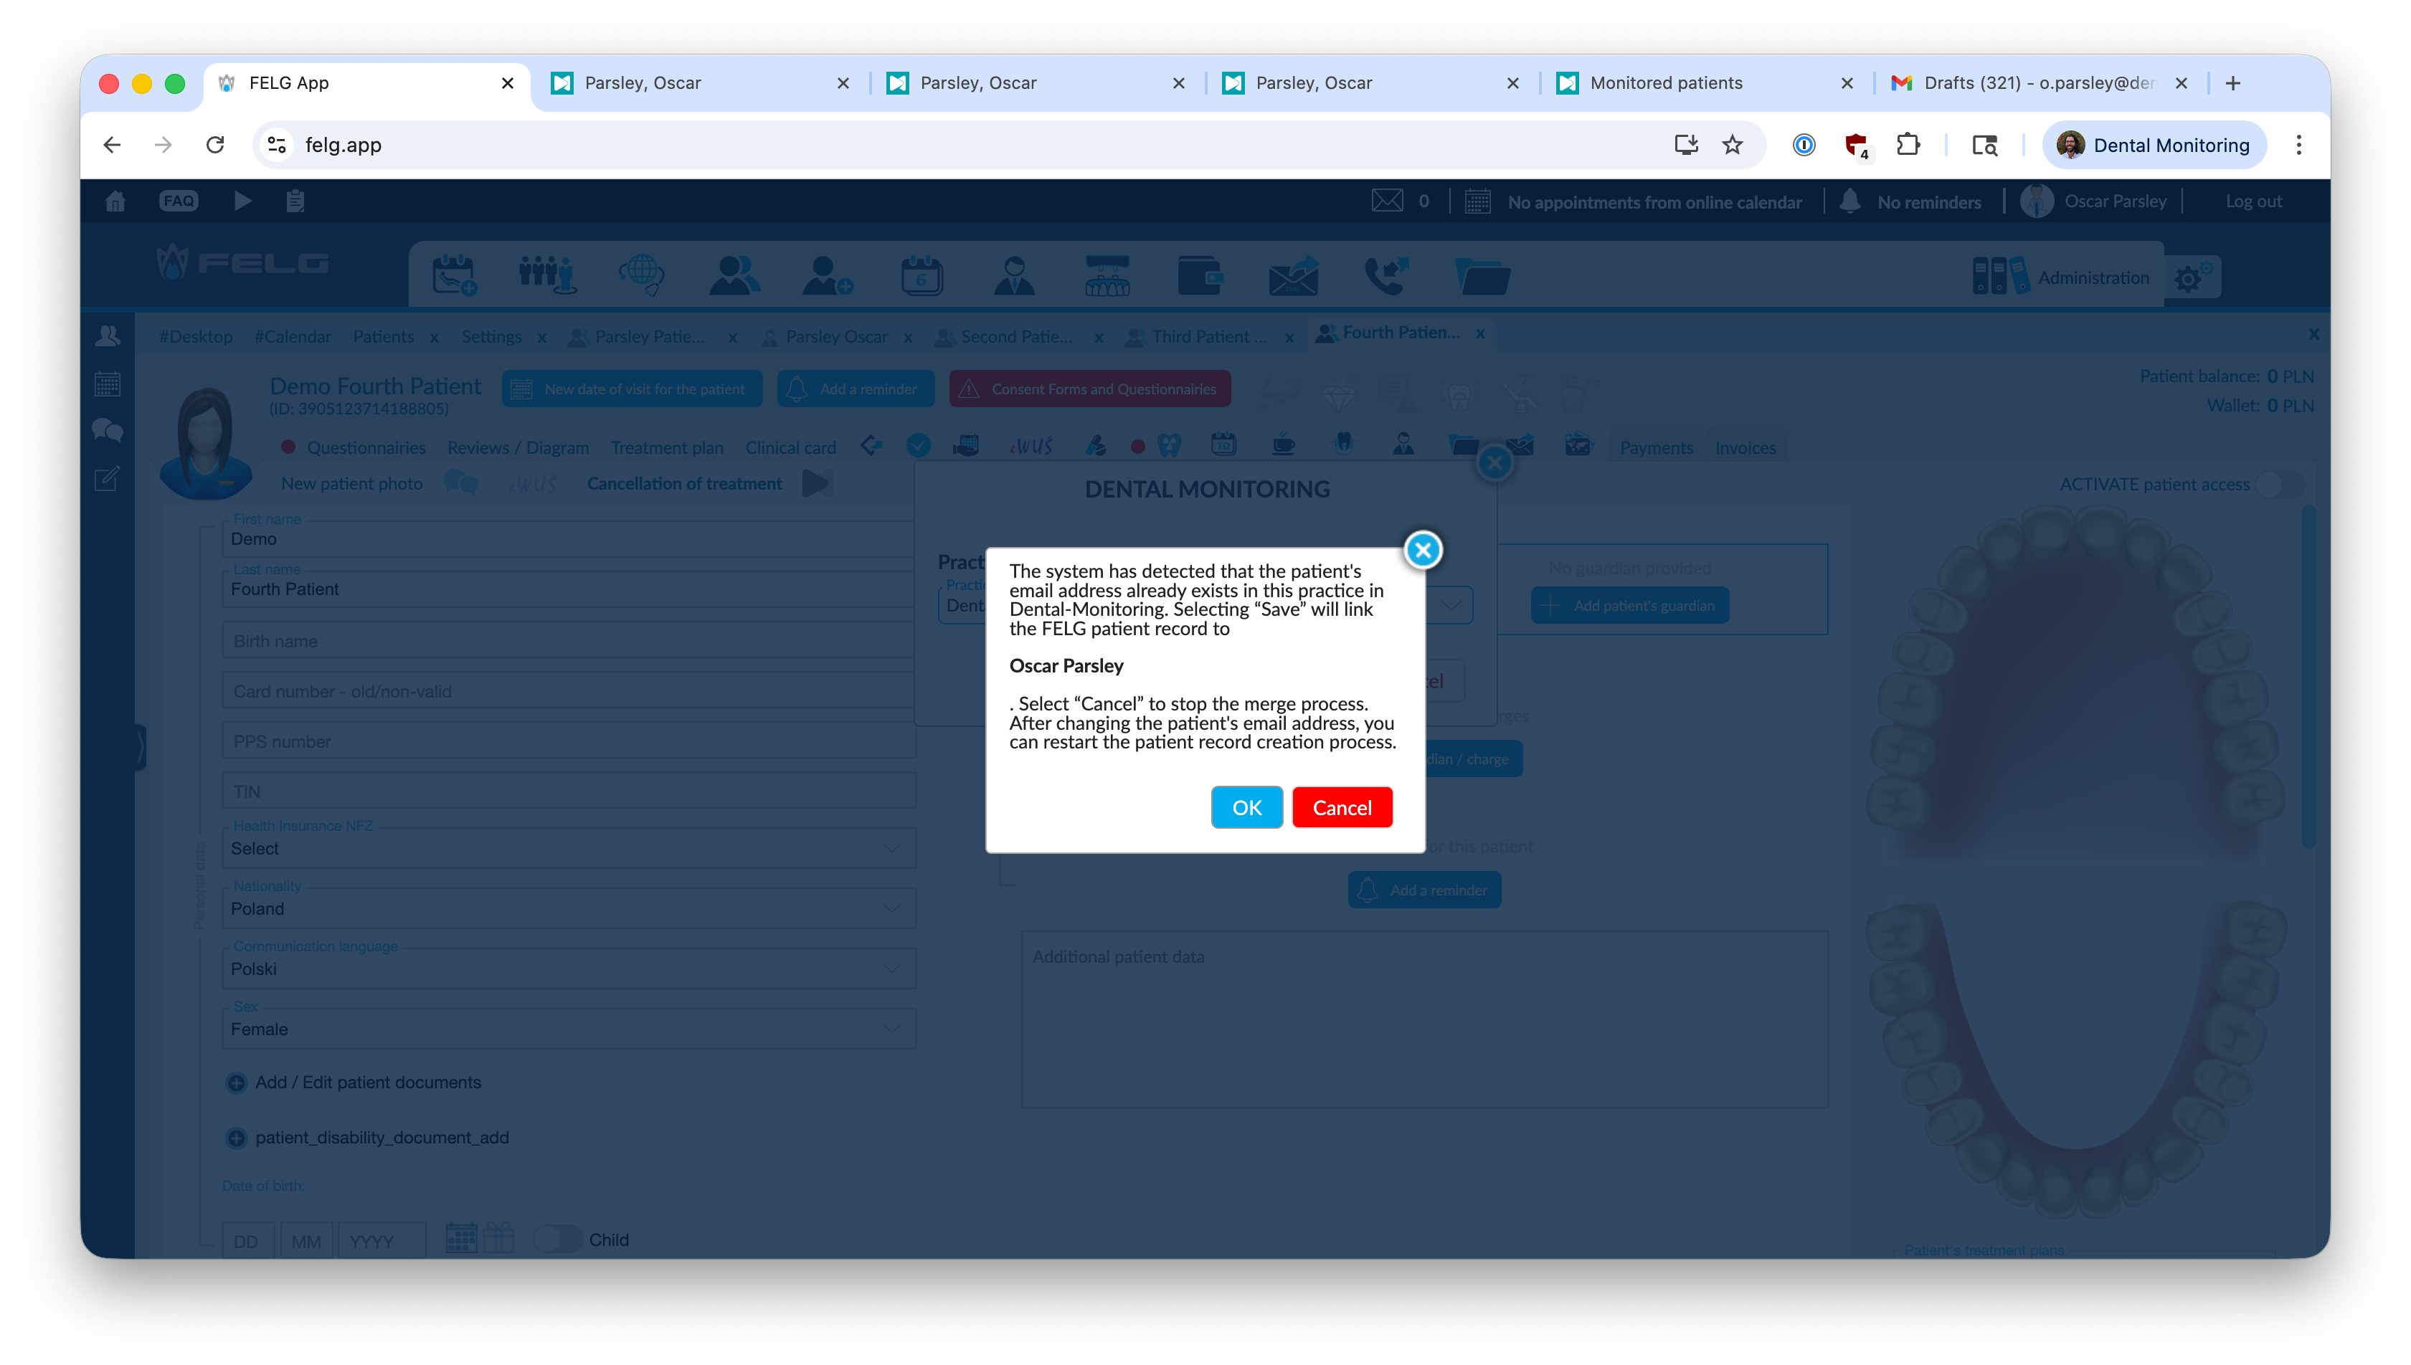This screenshot has height=1365, width=2411.
Task: Cancel the merge process
Action: 1342,807
